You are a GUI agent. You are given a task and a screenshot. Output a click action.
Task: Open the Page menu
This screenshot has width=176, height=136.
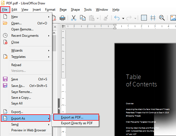click(x=63, y=10)
